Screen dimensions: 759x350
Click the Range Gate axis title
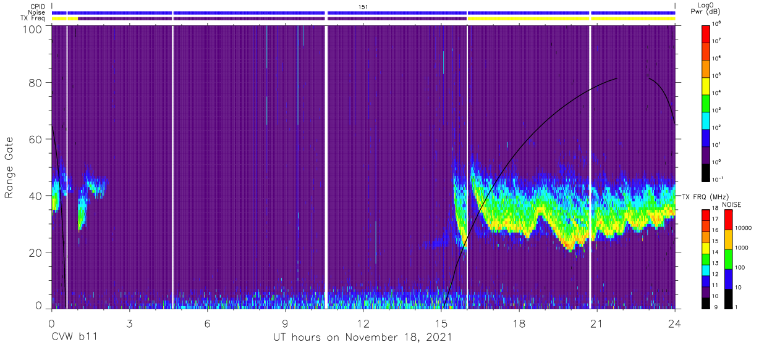click(x=9, y=167)
